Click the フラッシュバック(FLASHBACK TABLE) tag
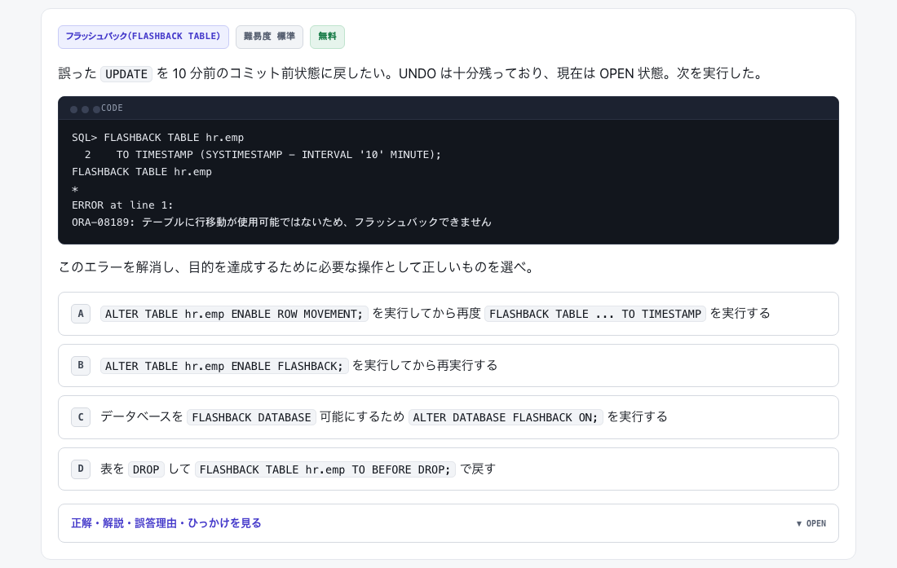Image resolution: width=897 pixels, height=568 pixels. pyautogui.click(x=143, y=37)
